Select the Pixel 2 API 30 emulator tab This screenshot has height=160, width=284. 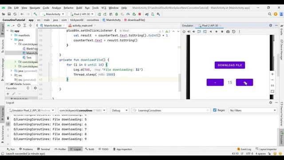[210, 26]
